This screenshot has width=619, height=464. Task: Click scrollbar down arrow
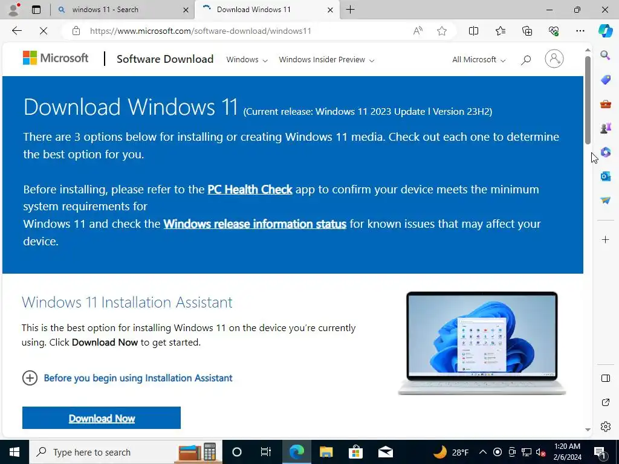click(x=588, y=430)
